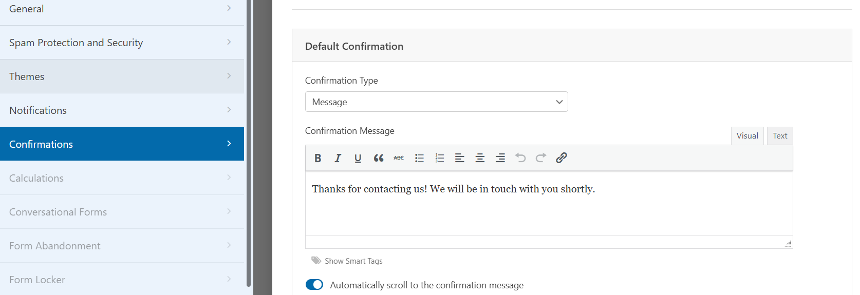Click the smart tags tag icon
The height and width of the screenshot is (295, 860).
316,261
